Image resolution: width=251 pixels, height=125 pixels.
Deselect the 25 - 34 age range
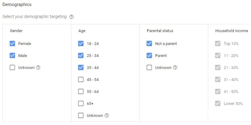81,55
